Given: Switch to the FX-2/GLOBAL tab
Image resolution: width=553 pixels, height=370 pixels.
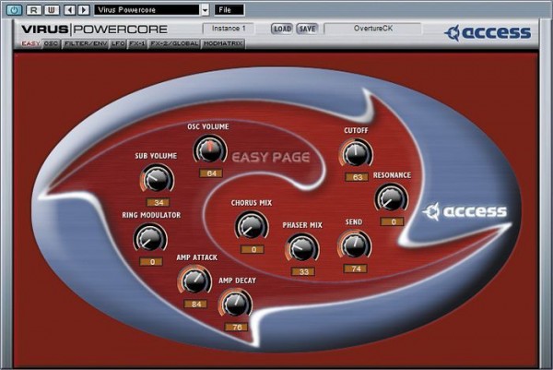Looking at the screenshot, I should (174, 43).
